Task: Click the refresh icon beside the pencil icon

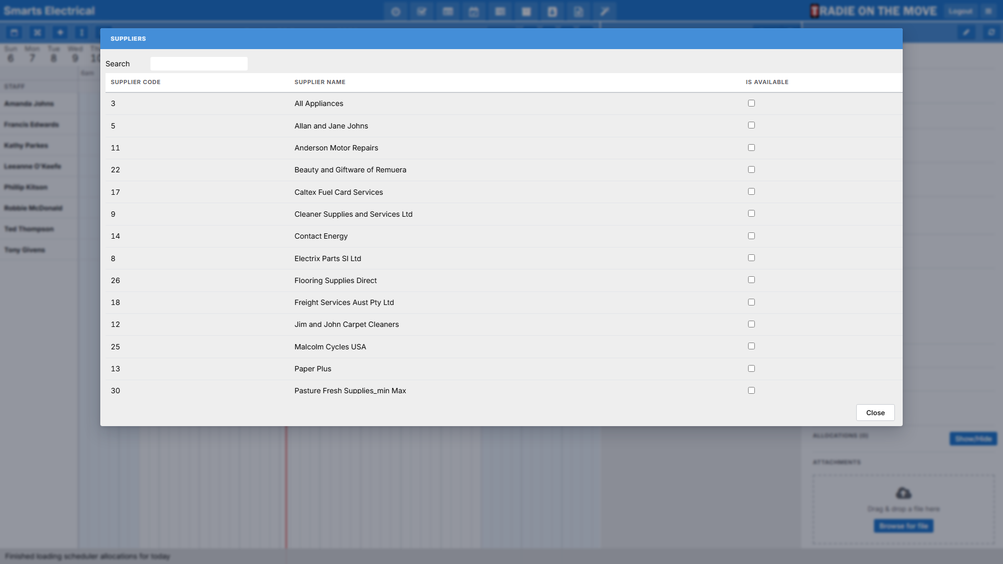Action: point(991,32)
